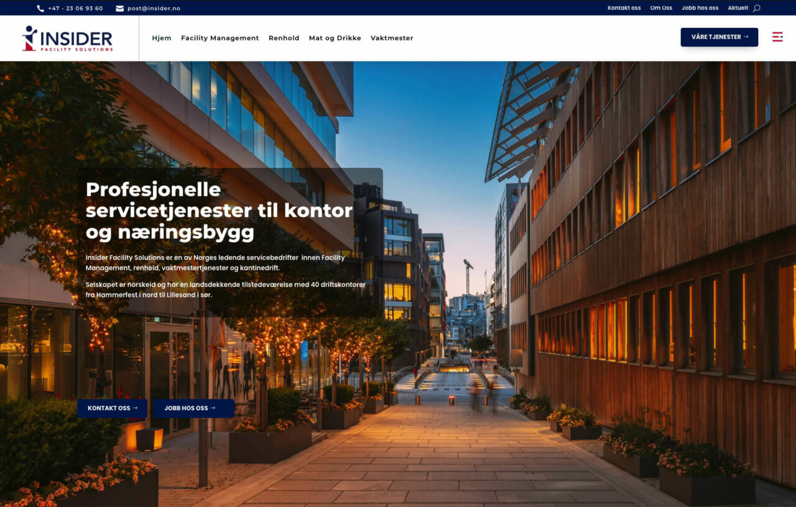Screen dimensions: 796x507
Task: Open the Facility Management menu item
Action: click(220, 38)
